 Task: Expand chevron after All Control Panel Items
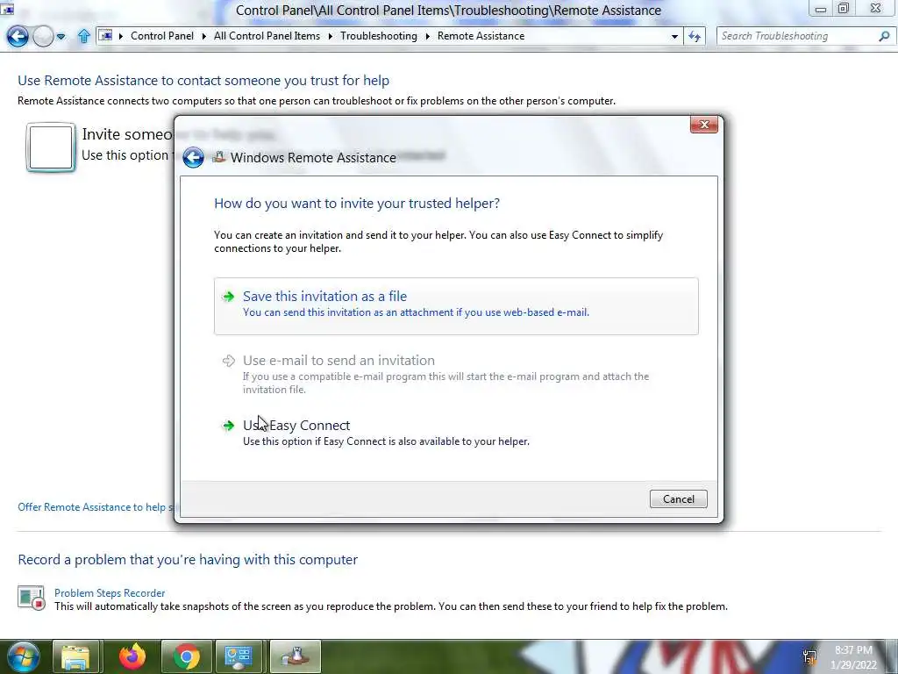point(331,36)
